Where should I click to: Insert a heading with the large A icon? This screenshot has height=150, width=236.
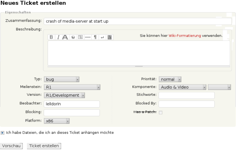click(65, 37)
